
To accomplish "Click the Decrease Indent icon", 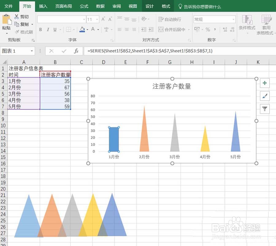I will [144, 29].
